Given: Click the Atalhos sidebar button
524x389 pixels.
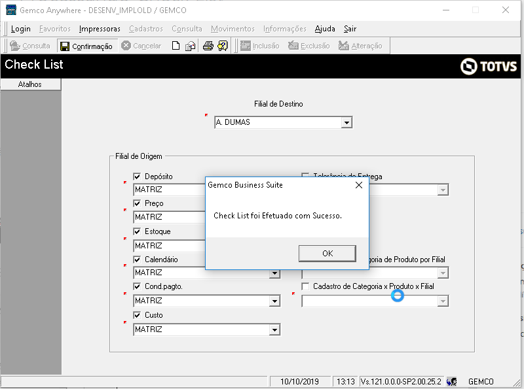Looking at the screenshot, I should pyautogui.click(x=30, y=84).
